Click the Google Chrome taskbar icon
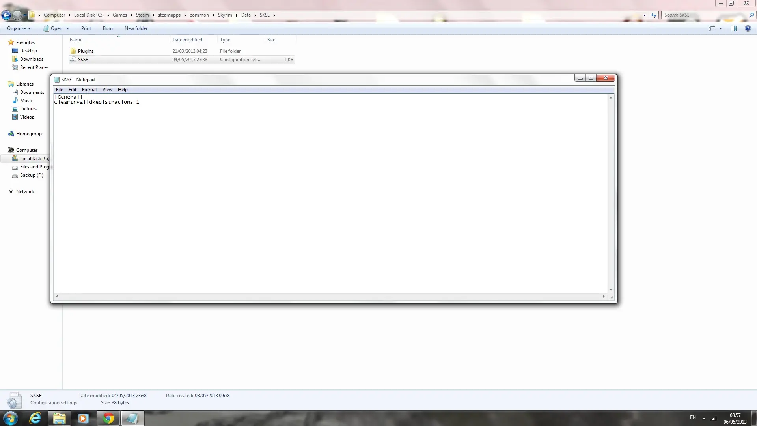Image resolution: width=757 pixels, height=426 pixels. tap(108, 418)
